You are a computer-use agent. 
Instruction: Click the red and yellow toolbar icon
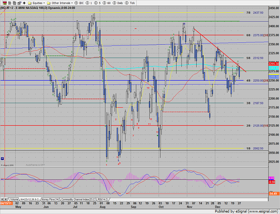coord(5,3)
